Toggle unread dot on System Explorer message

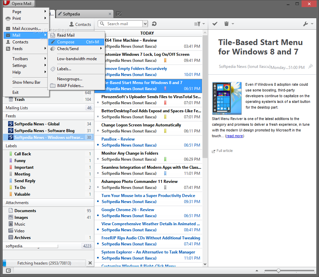coord(98,258)
